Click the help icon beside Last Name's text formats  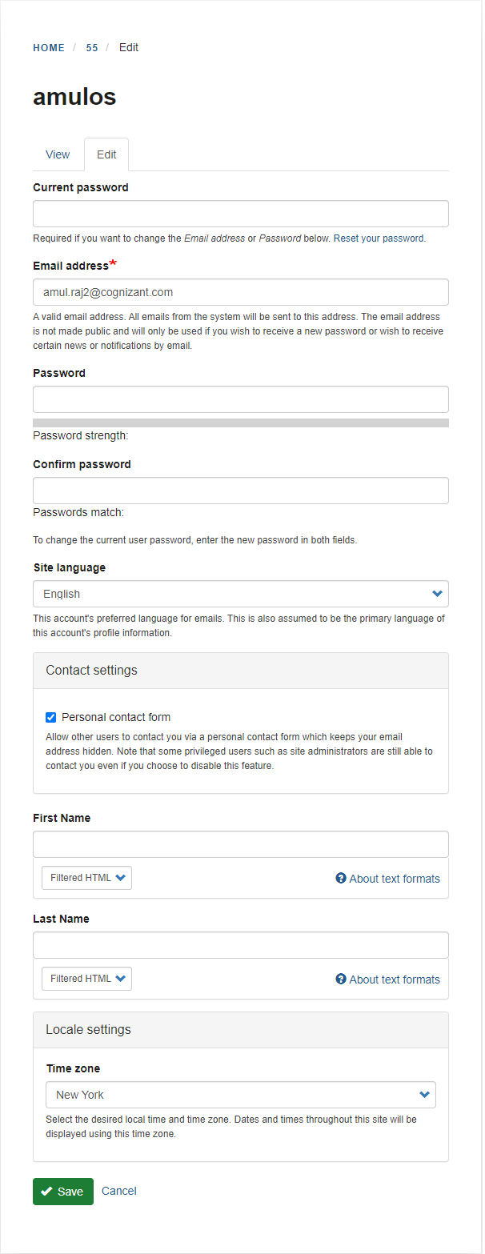pyautogui.click(x=341, y=979)
